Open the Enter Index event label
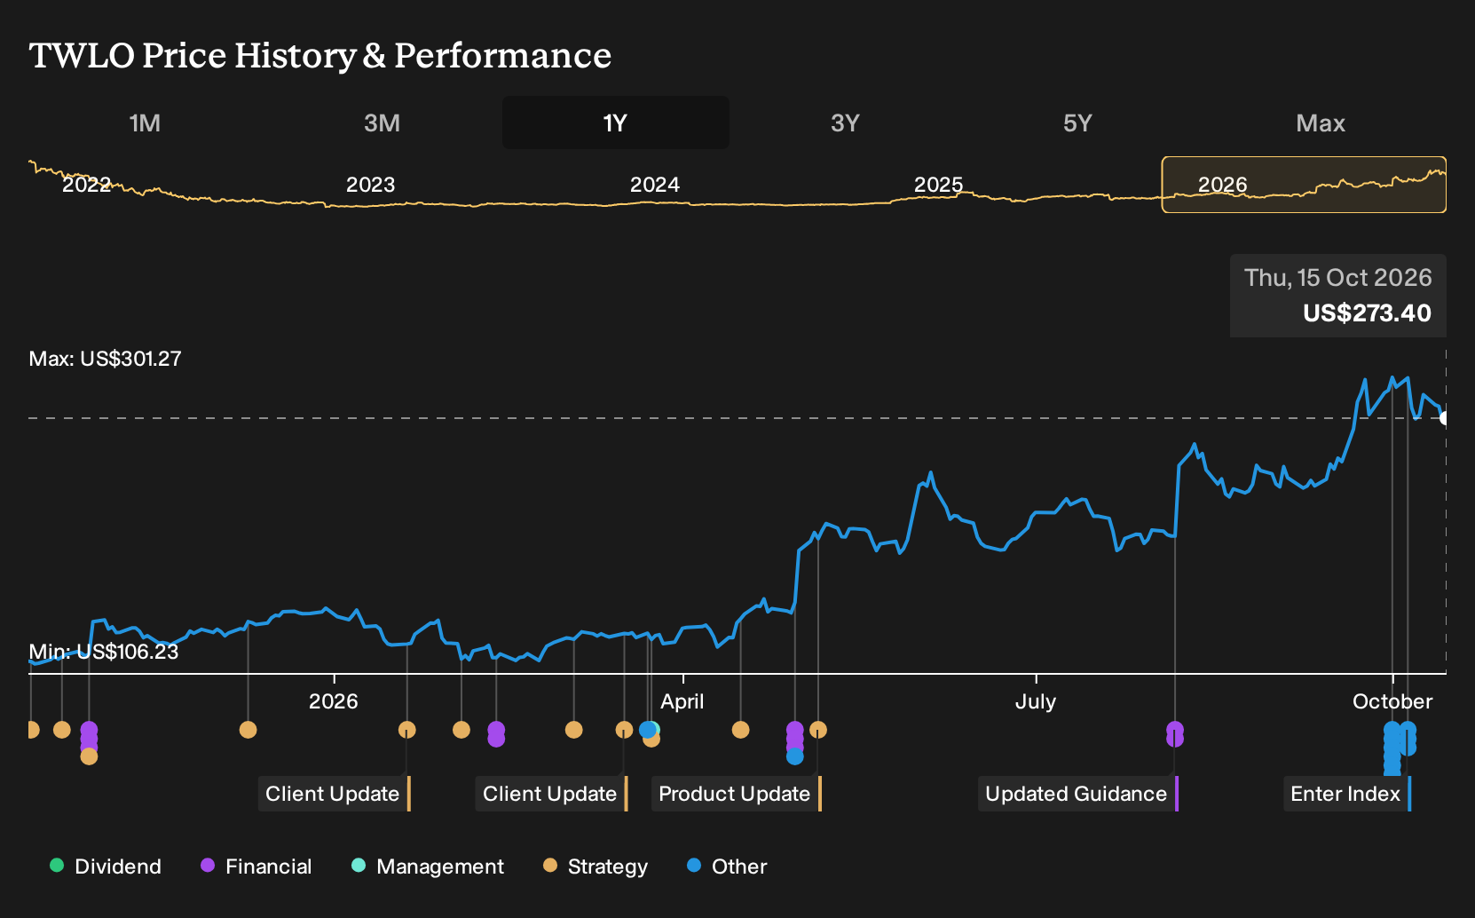 click(x=1347, y=794)
